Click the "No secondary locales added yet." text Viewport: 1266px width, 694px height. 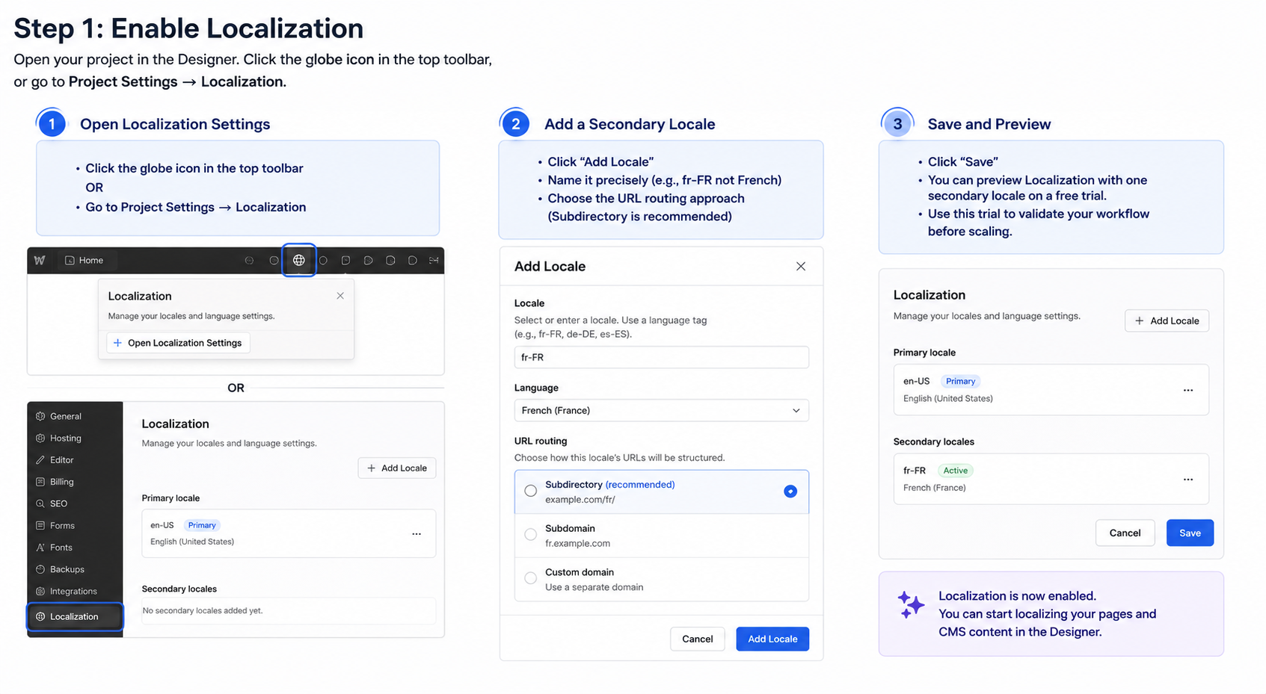click(x=203, y=610)
